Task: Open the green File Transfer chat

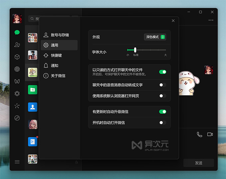Action: [33, 90]
